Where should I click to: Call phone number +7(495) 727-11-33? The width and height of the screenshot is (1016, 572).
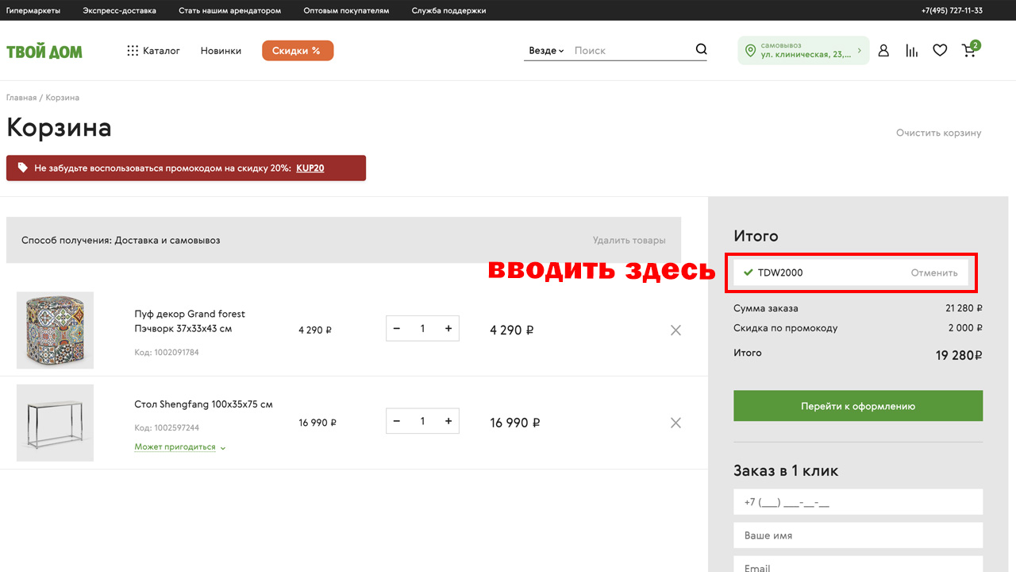click(952, 11)
